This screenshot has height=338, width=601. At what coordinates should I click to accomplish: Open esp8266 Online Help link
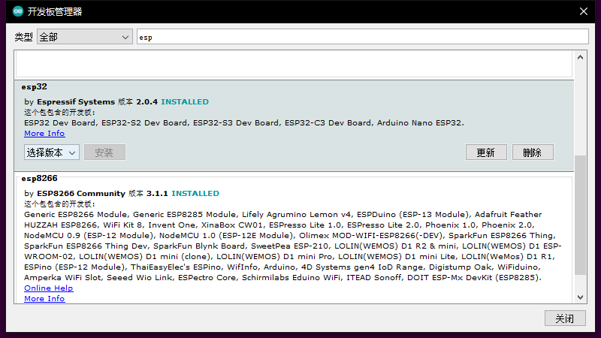(x=48, y=288)
